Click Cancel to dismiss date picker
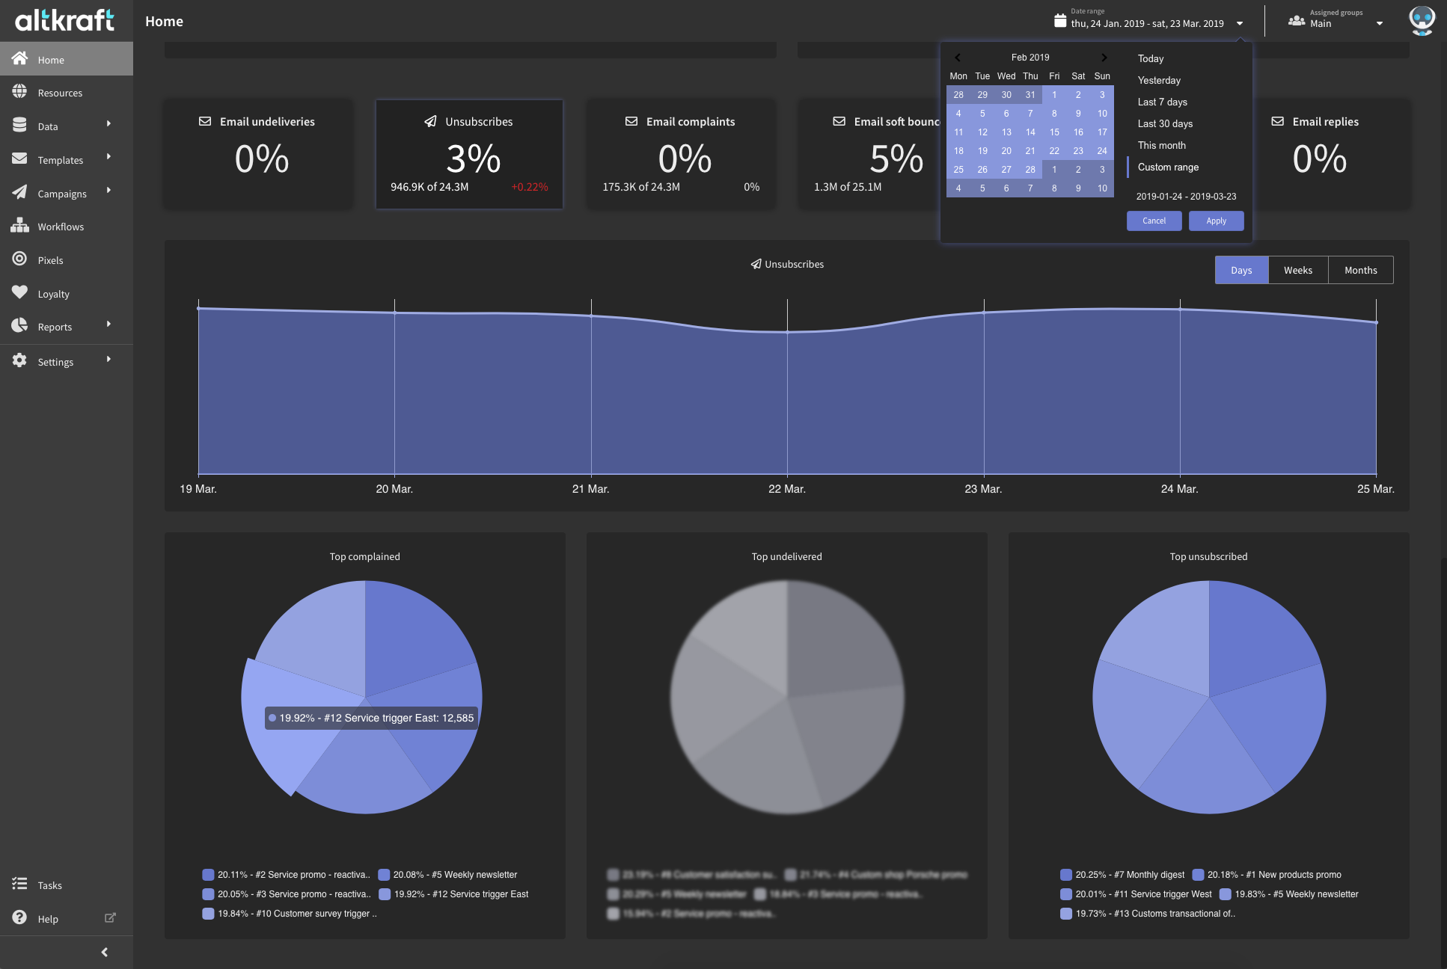1447x969 pixels. (x=1154, y=221)
